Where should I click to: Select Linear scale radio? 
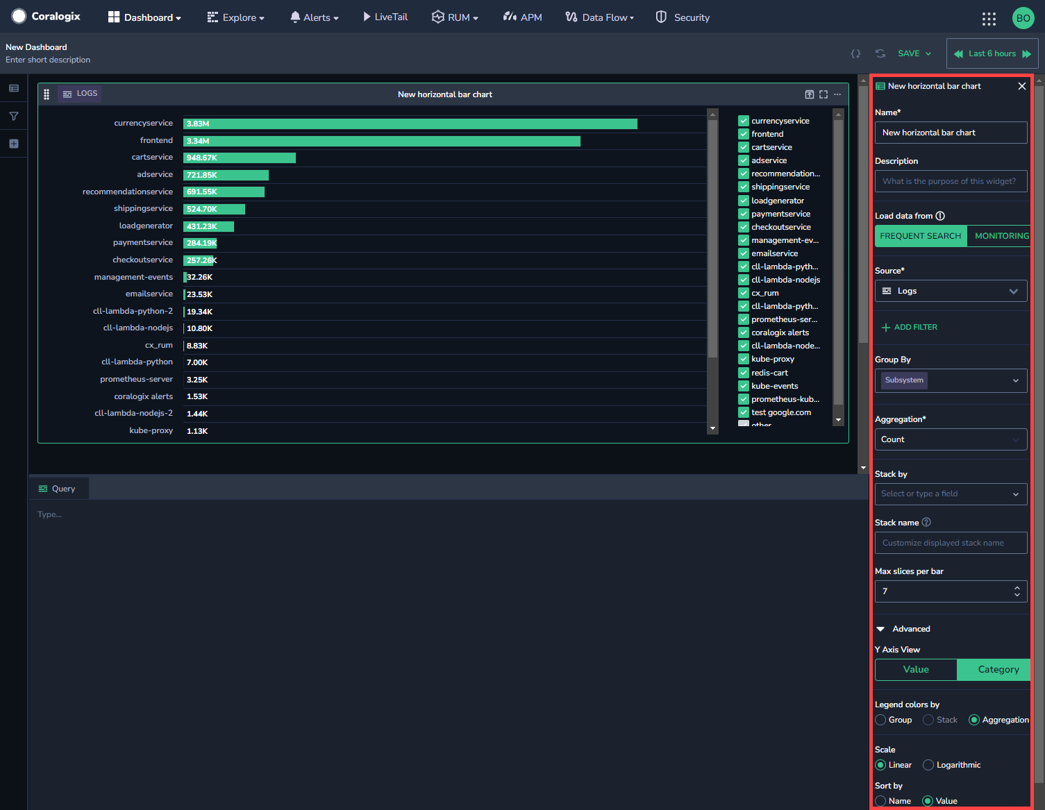point(880,765)
